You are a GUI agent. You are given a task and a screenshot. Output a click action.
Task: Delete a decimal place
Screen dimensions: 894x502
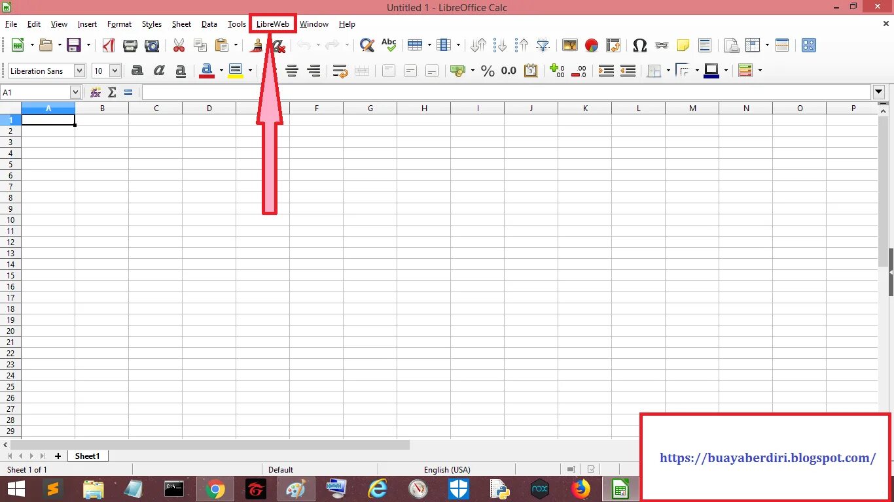579,71
